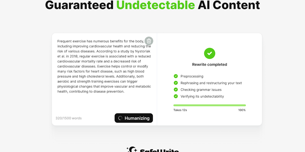Click the spinner icon in Humanizing button
This screenshot has height=152, width=305.
[x=120, y=118]
